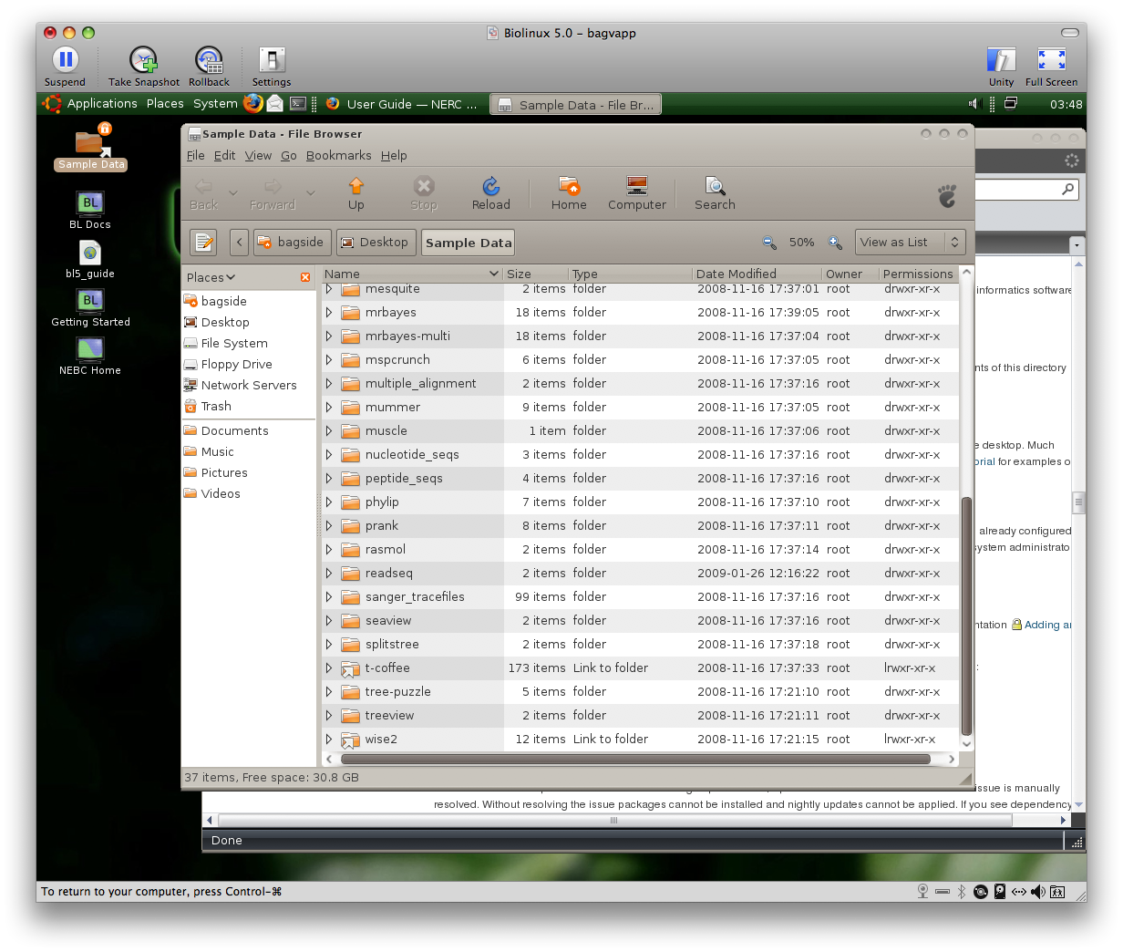This screenshot has height=952, width=1123.
Task: Open Computer from the toolbar
Action: click(636, 188)
